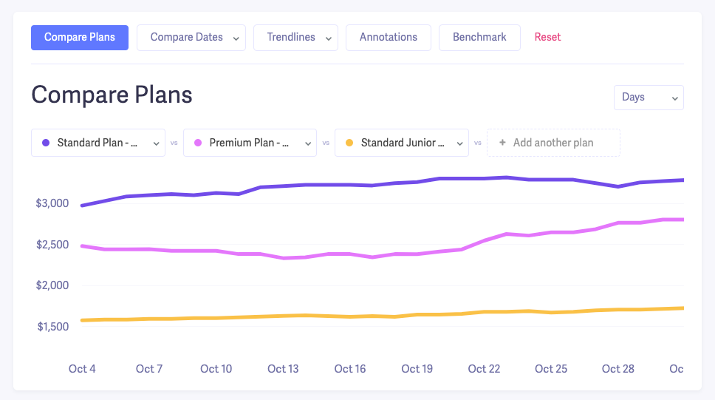The image size is (715, 400).
Task: Click the yellow Standard Junior color dot
Action: pyautogui.click(x=349, y=143)
